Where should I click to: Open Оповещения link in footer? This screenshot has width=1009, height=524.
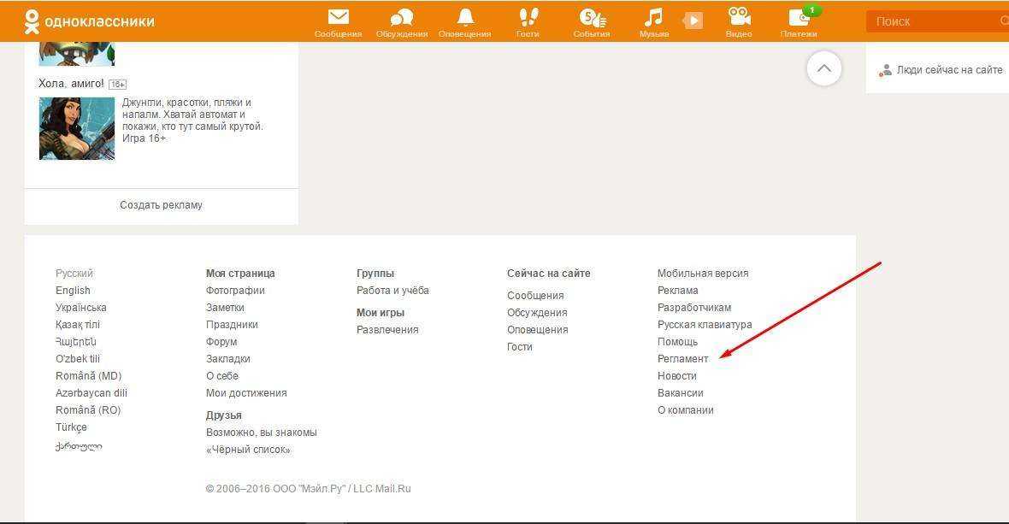537,330
